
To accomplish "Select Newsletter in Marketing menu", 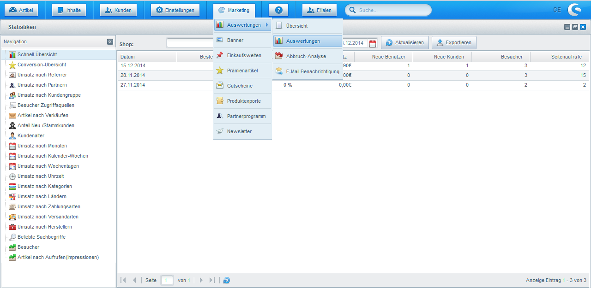I will pos(239,131).
